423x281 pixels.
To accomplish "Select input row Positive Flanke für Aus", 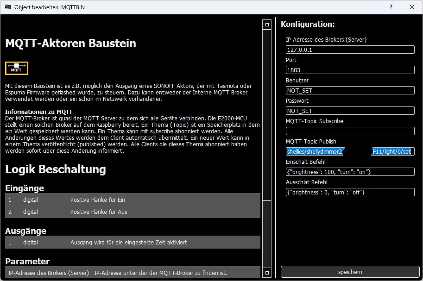I will click(133, 212).
